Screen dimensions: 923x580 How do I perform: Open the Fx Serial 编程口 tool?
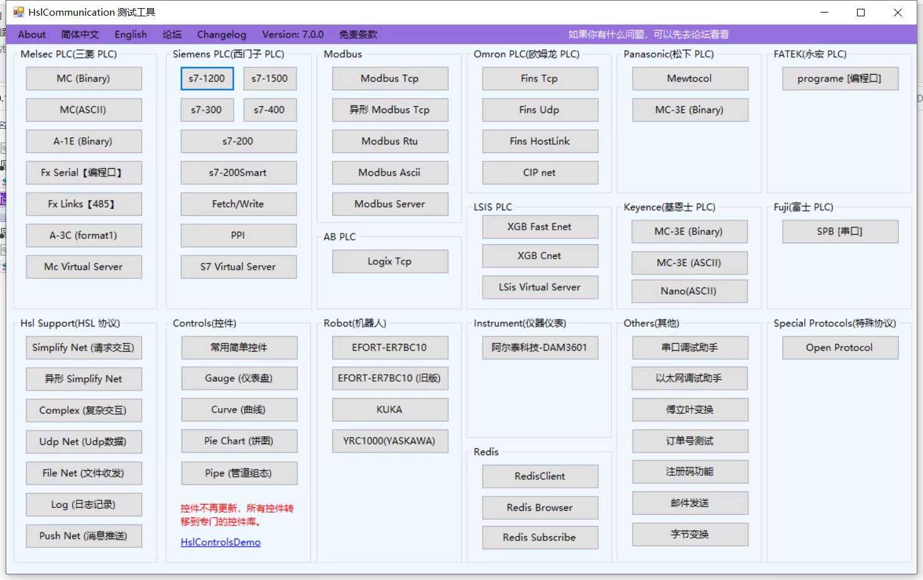click(x=84, y=173)
